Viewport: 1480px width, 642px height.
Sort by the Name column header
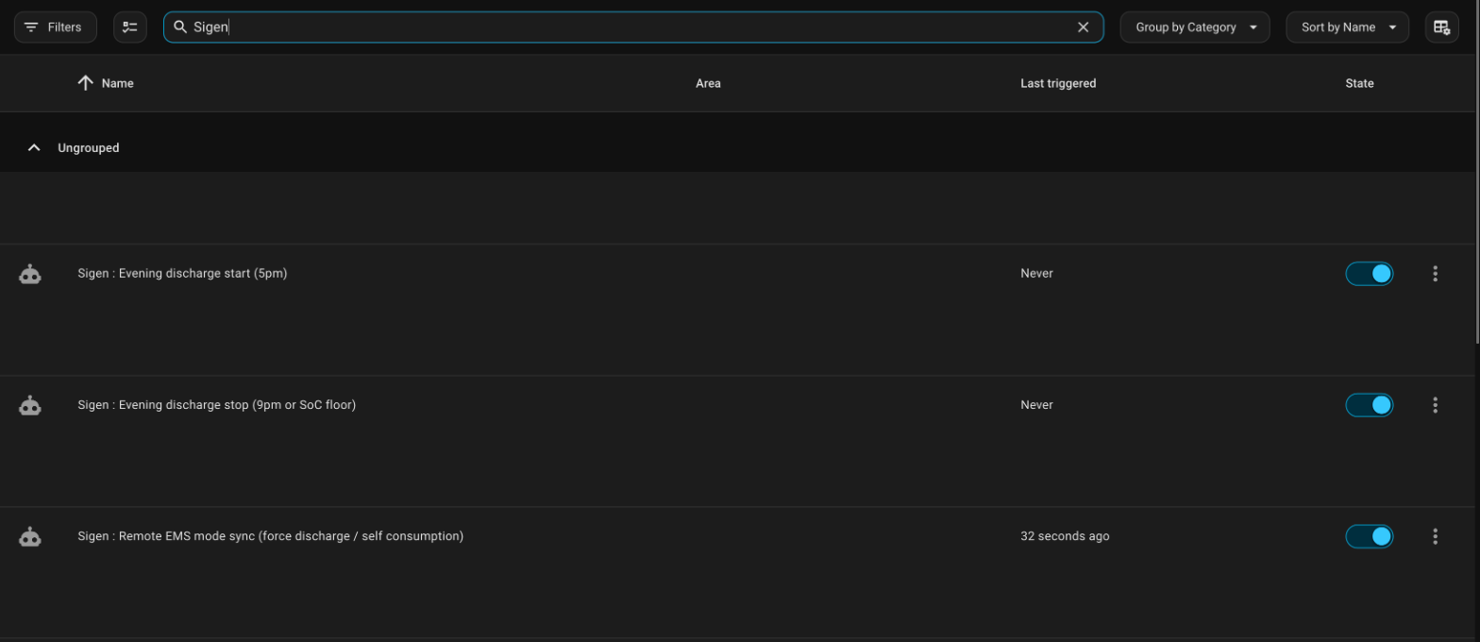pyautogui.click(x=117, y=83)
